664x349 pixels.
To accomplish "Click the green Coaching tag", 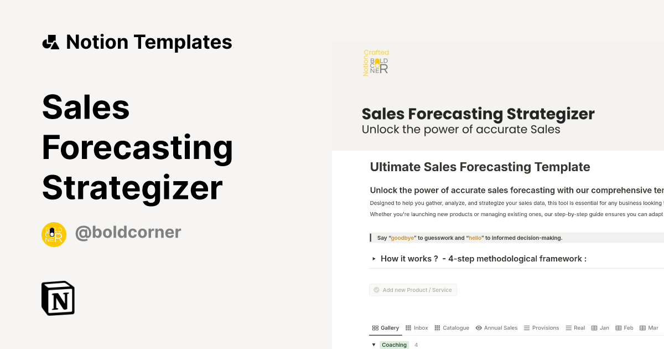I will click(394, 344).
